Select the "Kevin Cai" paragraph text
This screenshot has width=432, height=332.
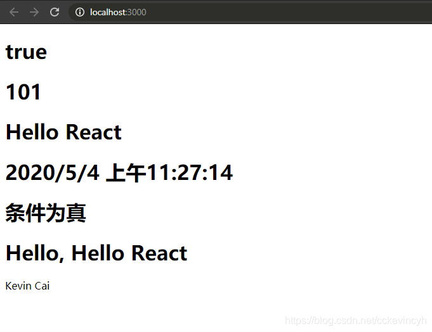[x=27, y=286]
